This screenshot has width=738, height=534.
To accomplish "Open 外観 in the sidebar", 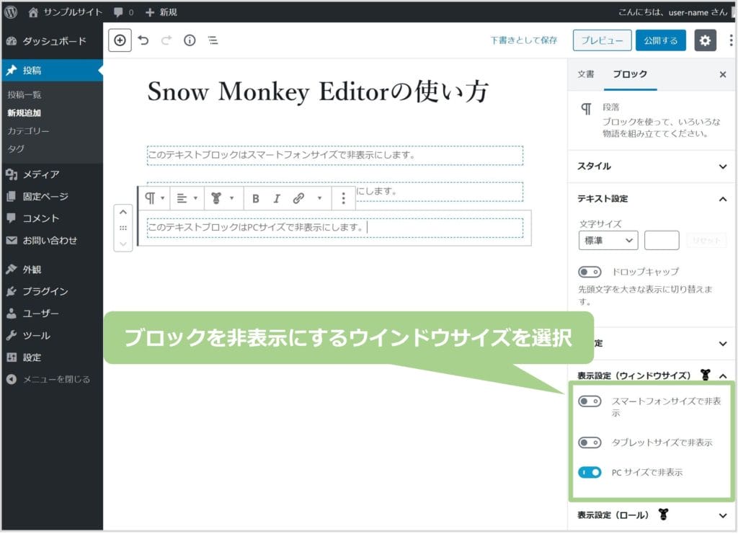I will point(52,270).
